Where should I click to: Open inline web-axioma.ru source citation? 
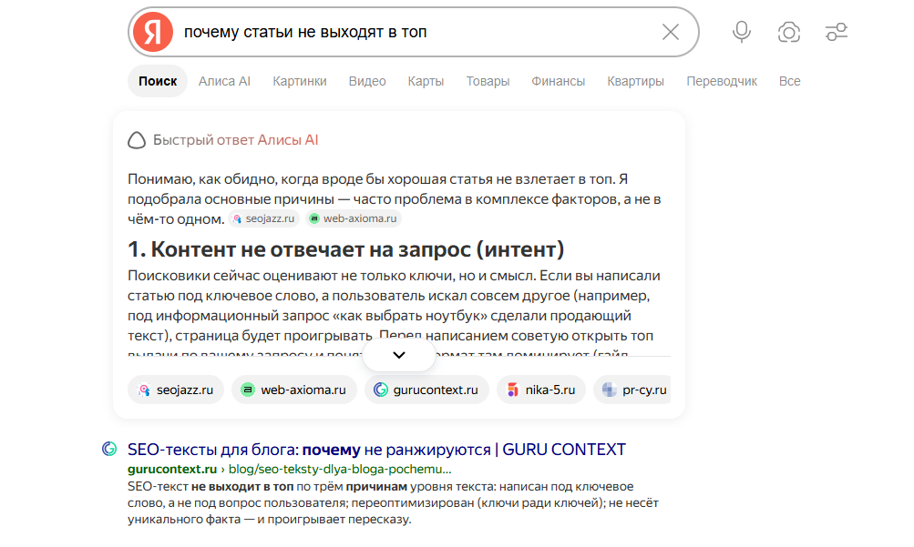coord(354,218)
